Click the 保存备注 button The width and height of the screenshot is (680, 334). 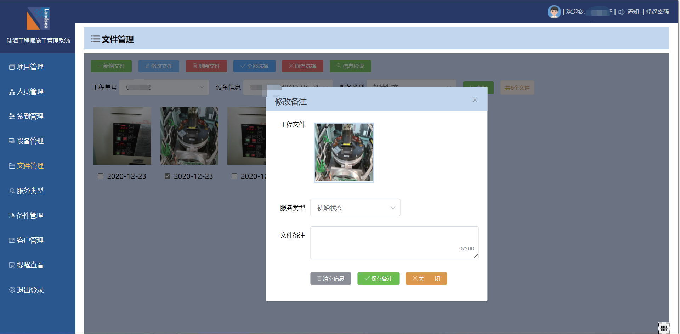378,278
